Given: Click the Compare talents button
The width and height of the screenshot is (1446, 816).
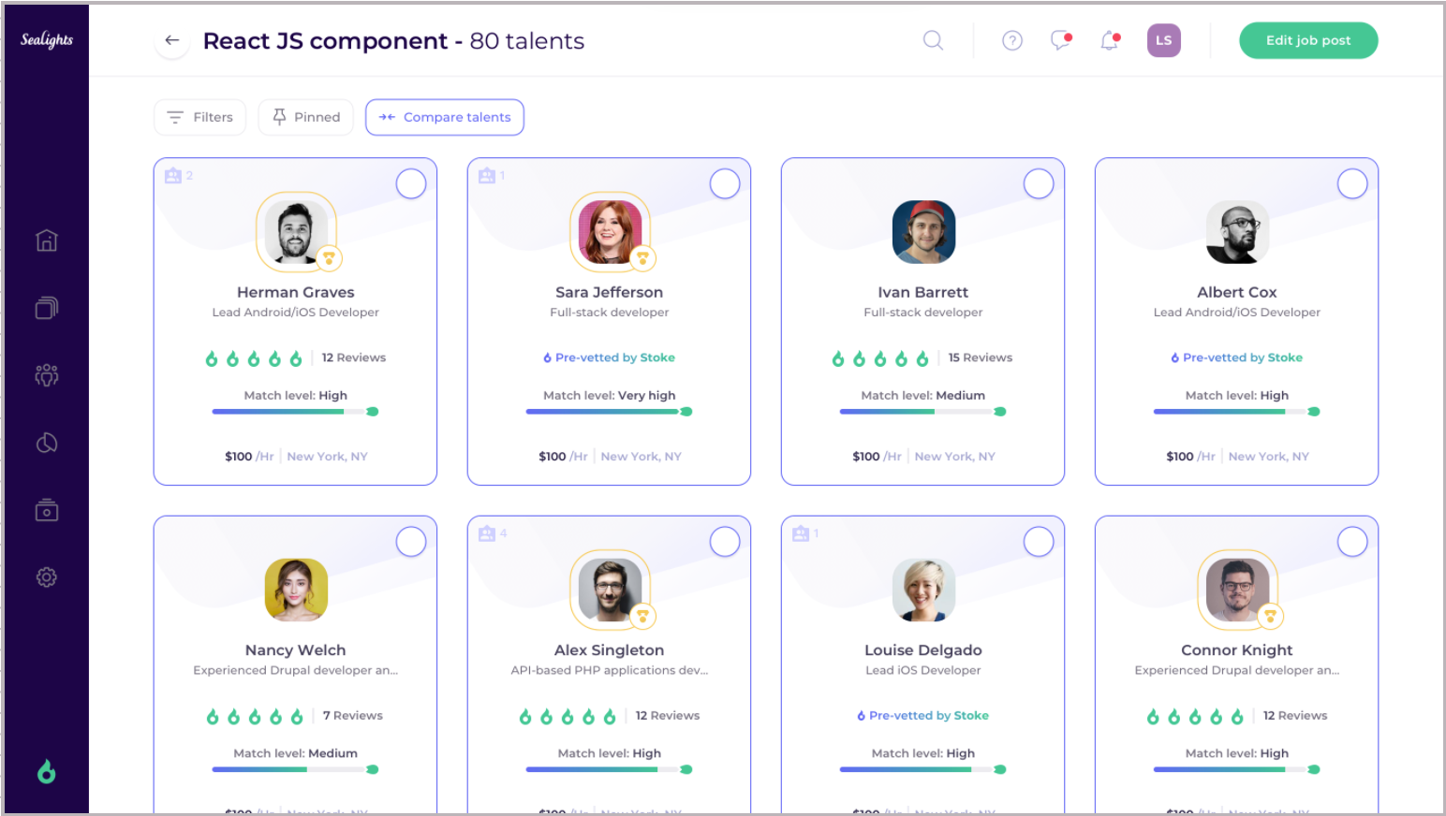Looking at the screenshot, I should 445,117.
